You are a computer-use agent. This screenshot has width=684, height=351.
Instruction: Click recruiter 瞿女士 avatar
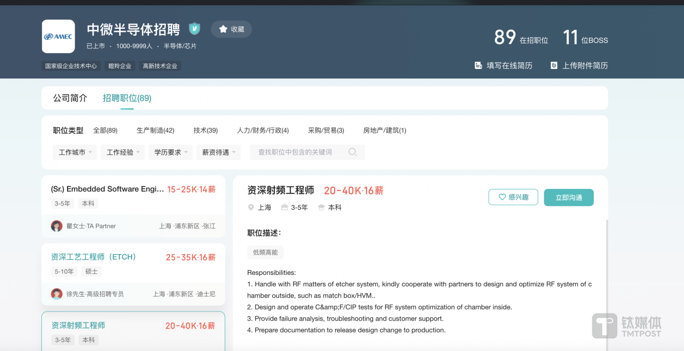(57, 226)
